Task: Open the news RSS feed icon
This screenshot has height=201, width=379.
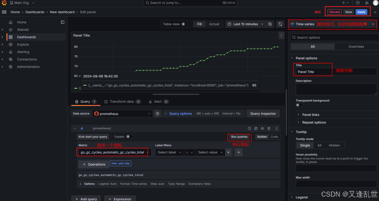Action: [367, 3]
